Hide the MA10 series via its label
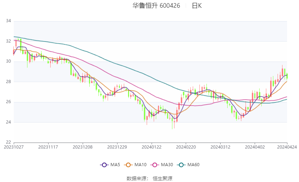 point(140,165)
